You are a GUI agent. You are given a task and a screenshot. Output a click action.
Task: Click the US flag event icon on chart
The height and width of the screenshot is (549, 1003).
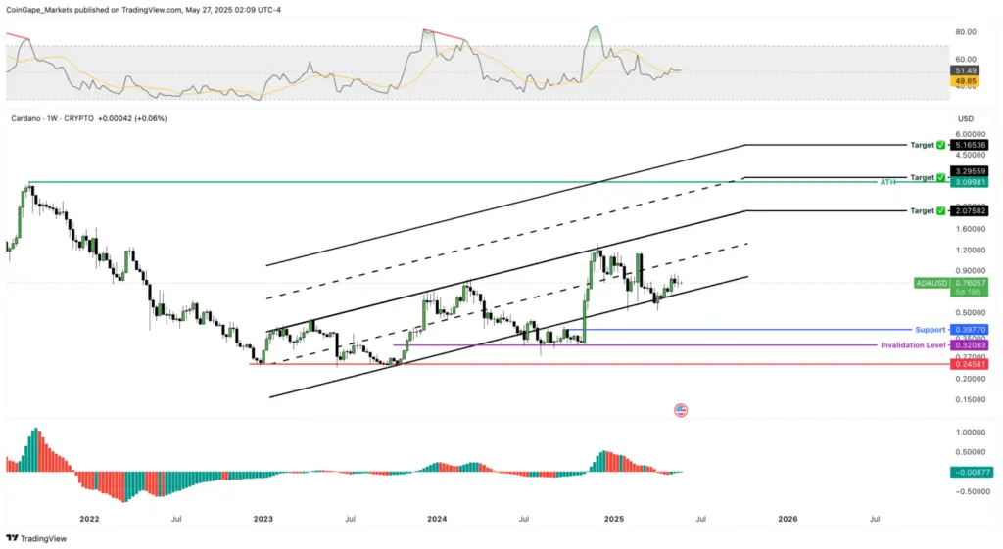[681, 410]
